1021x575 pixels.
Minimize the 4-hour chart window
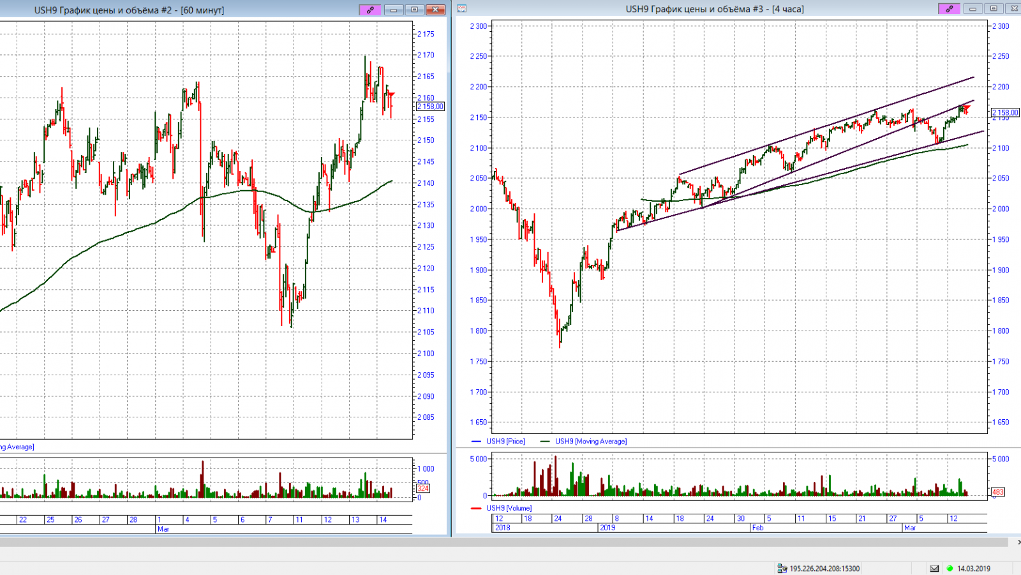point(973,9)
